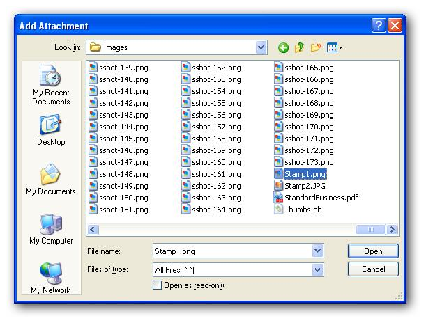This screenshot has width=426, height=323.
Task: Go back using the green arrow icon
Action: tap(283, 48)
